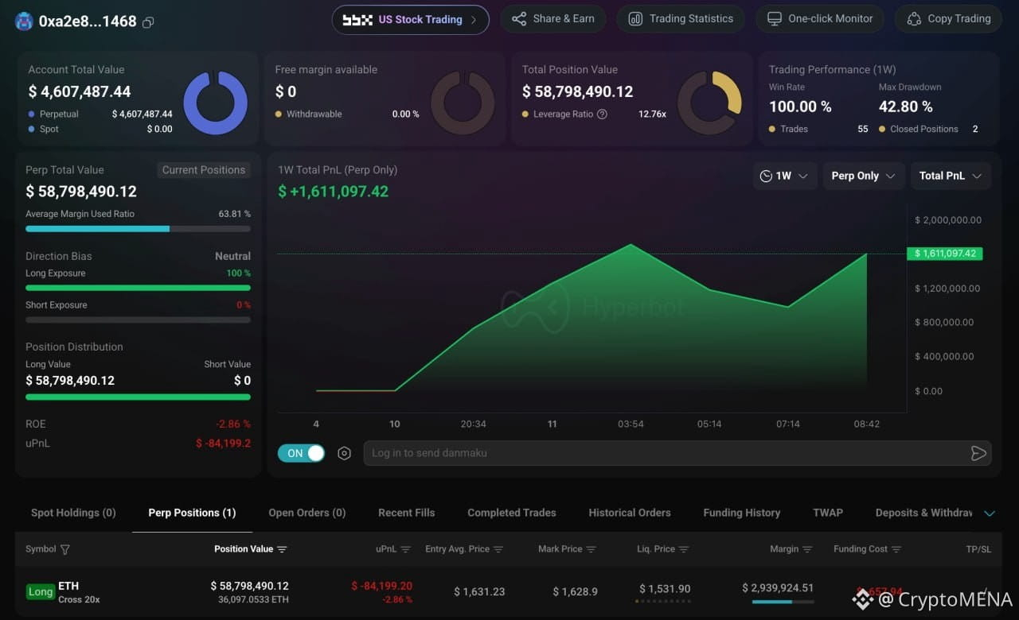The image size is (1019, 620).
Task: Click the Margin column usage bar
Action: 783,602
